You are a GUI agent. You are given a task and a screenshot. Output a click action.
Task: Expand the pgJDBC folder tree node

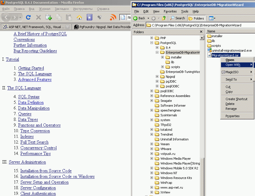pos(157,81)
